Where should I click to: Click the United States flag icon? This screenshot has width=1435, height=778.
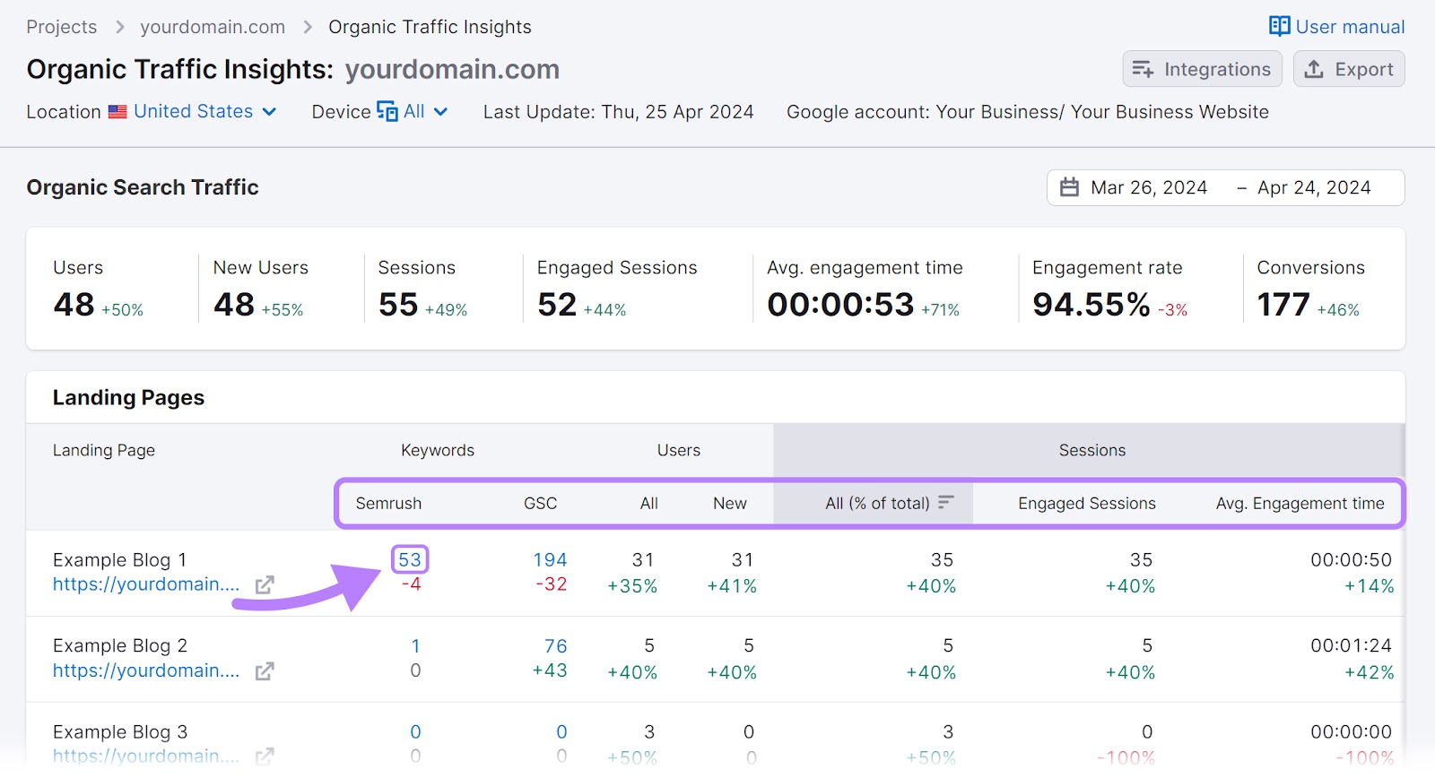click(117, 112)
